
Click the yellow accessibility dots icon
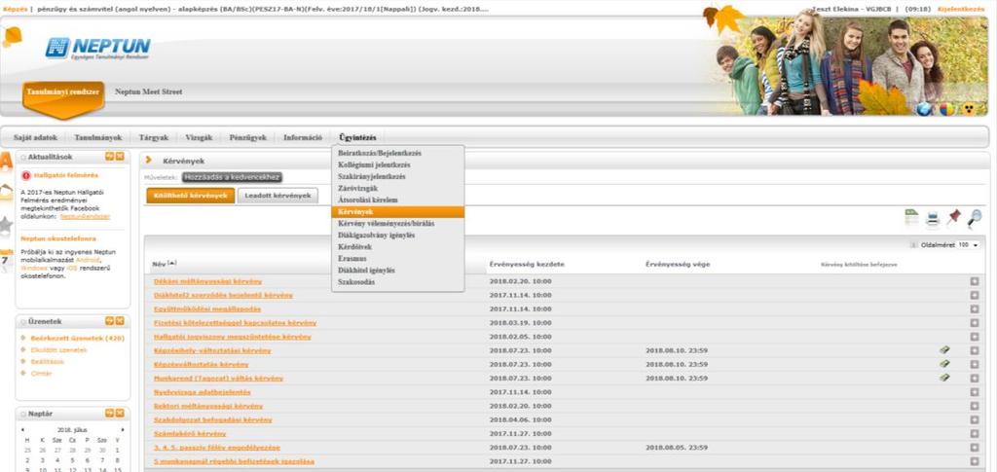coord(969,109)
